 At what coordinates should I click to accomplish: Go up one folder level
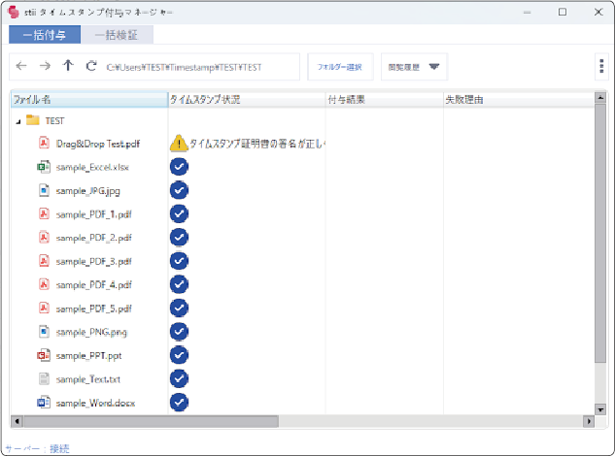[68, 66]
